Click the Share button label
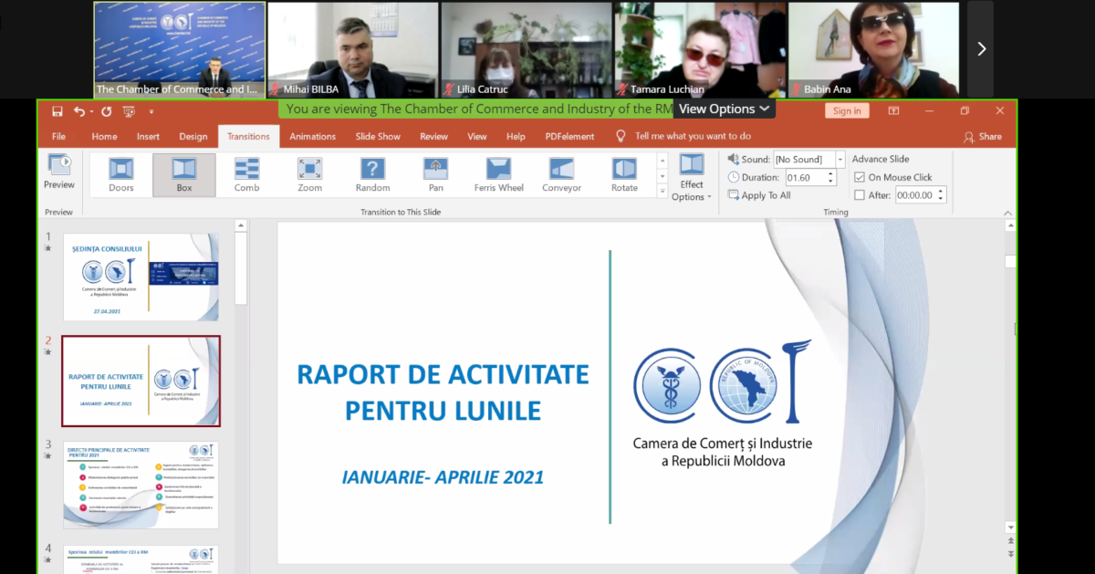The width and height of the screenshot is (1095, 574). [x=990, y=137]
